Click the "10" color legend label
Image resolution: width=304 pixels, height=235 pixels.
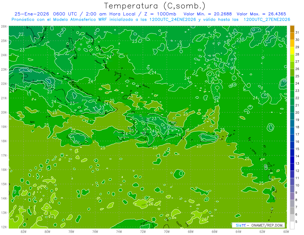(297, 185)
